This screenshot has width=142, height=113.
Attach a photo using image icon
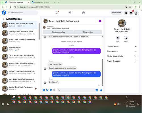tap(47, 90)
